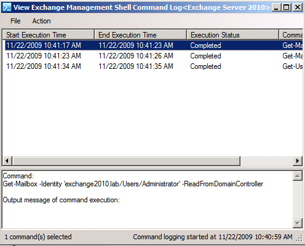Image resolution: width=305 pixels, height=246 pixels.
Task: Click end time 11/22/2009 10:41:23 AM
Action: coord(136,46)
